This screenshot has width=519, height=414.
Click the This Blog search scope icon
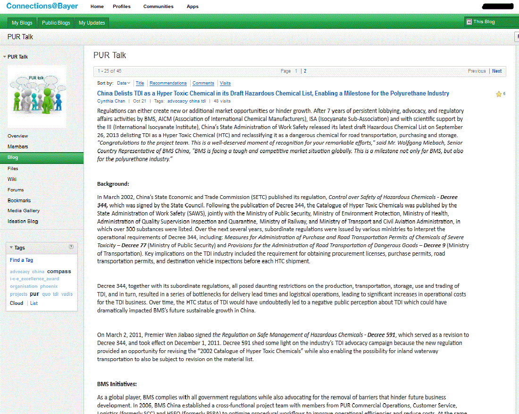click(x=469, y=22)
